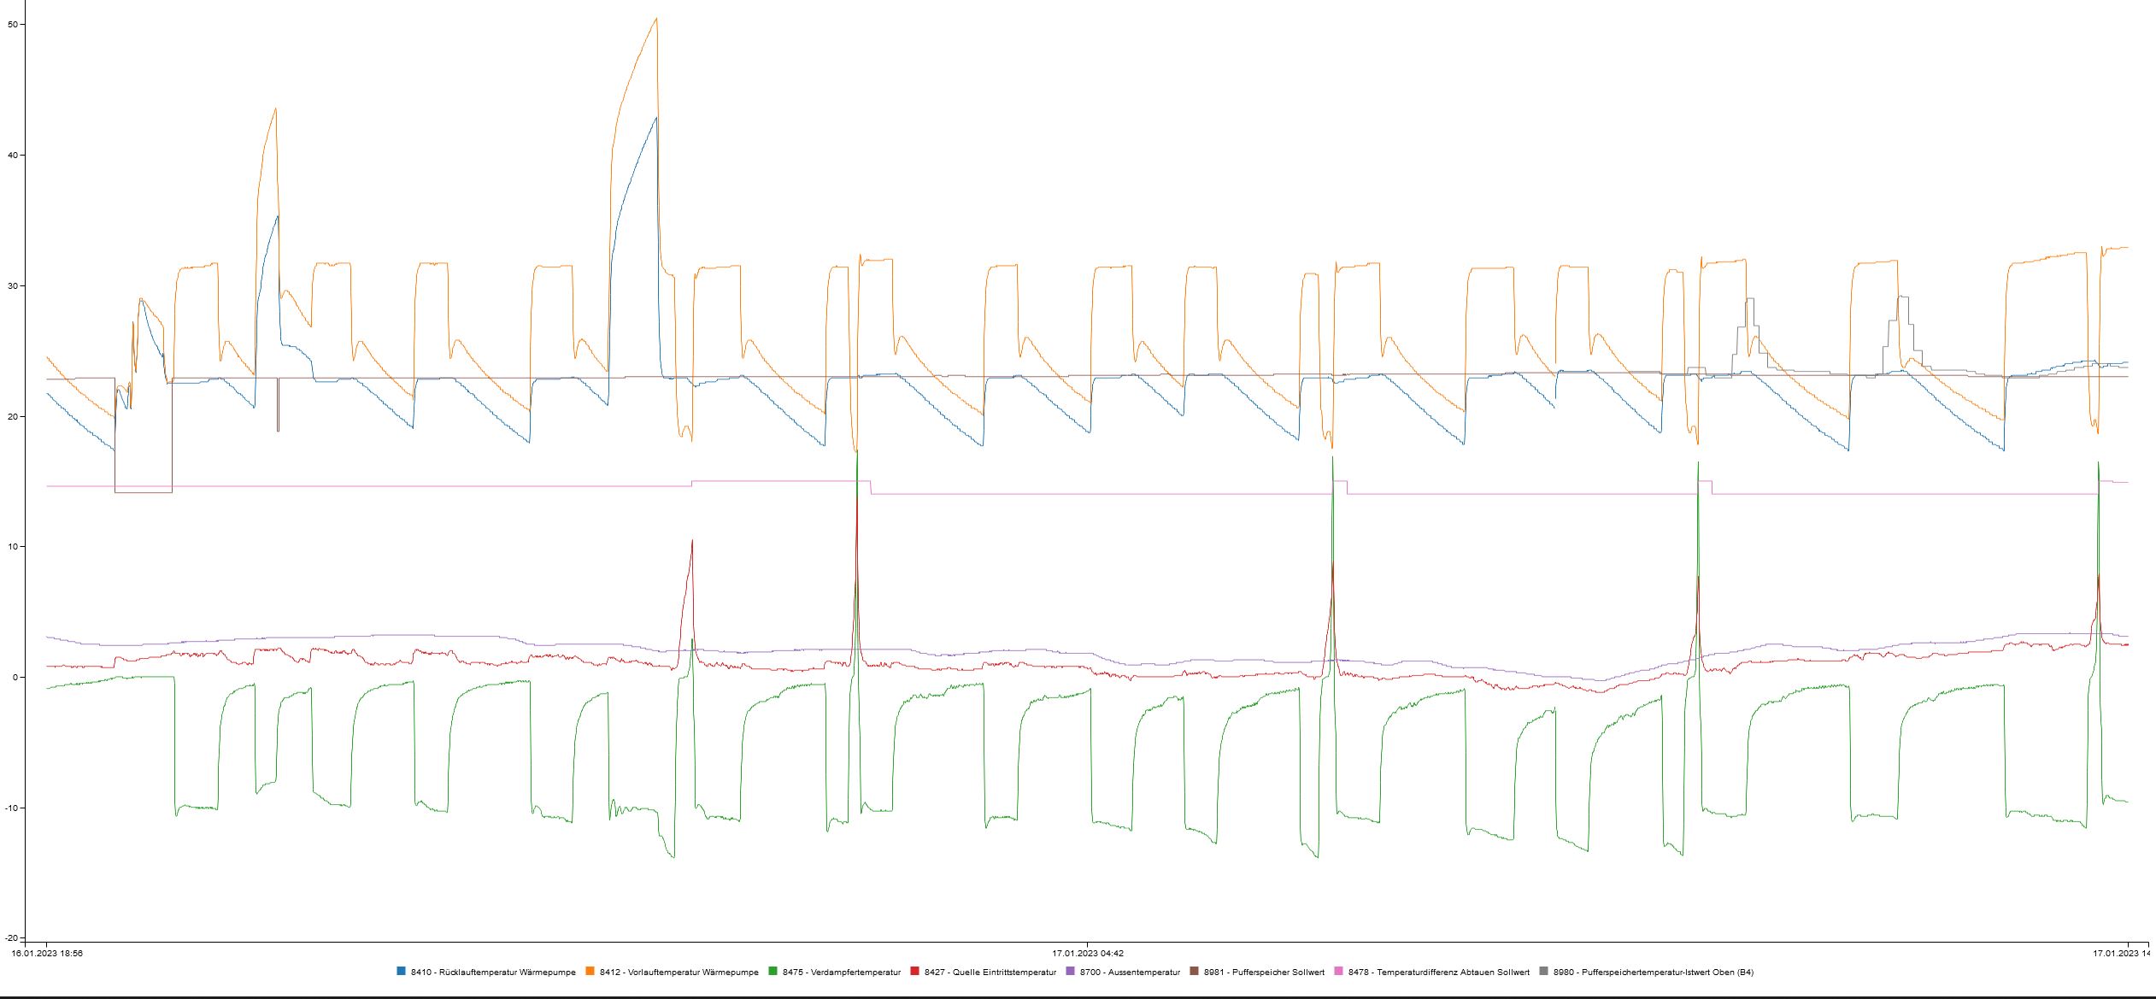Click the gray 8980 legend color swatch
This screenshot has width=2156, height=999.
click(1544, 972)
